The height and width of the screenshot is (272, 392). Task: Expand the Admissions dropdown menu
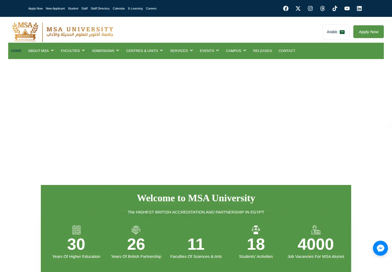pyautogui.click(x=105, y=51)
